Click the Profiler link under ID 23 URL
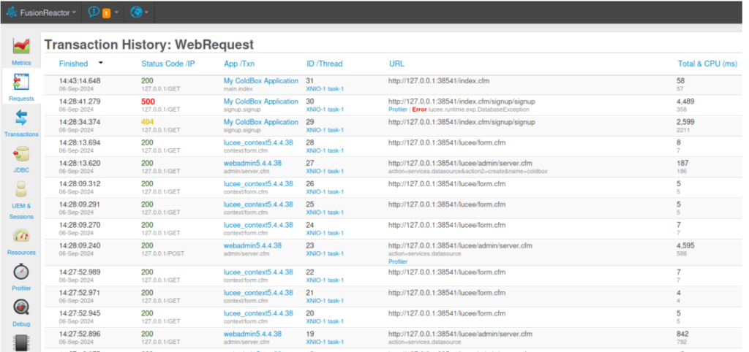749x352 pixels. (397, 261)
